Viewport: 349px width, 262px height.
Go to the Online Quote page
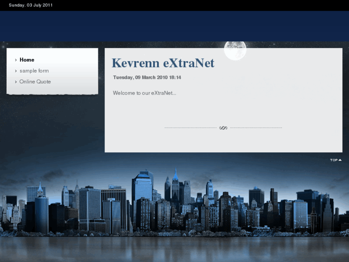point(35,82)
